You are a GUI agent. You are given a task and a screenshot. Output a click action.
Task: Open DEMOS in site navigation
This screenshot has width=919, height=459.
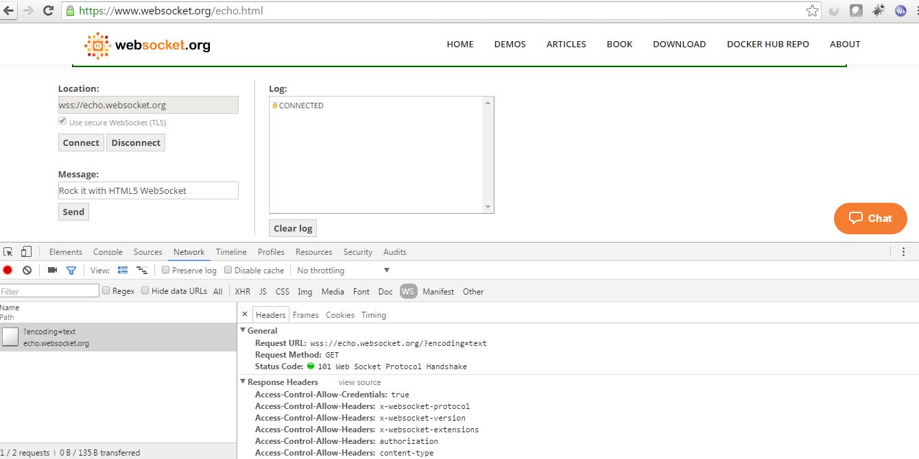pos(510,44)
